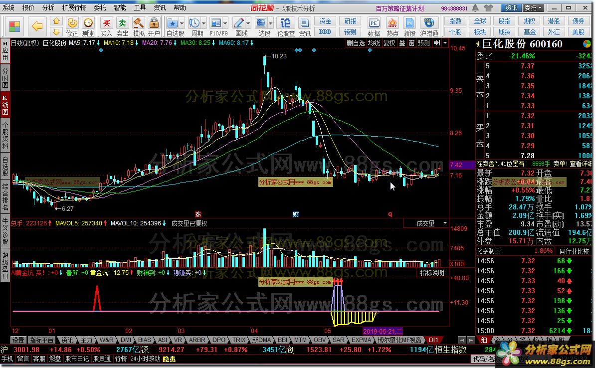Screen dimensions: 596x369
Task: Click the 周期 period clock icon
Action: point(194,23)
